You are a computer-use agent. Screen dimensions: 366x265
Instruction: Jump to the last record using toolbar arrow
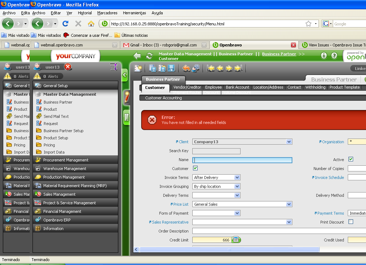238,68
